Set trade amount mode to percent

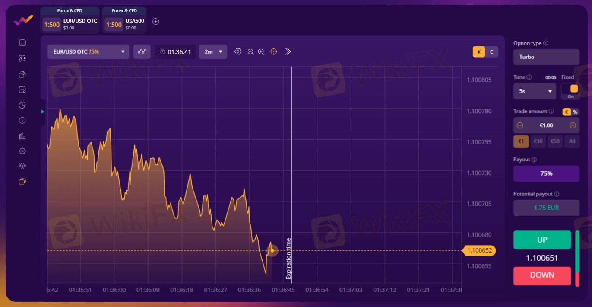coord(575,112)
